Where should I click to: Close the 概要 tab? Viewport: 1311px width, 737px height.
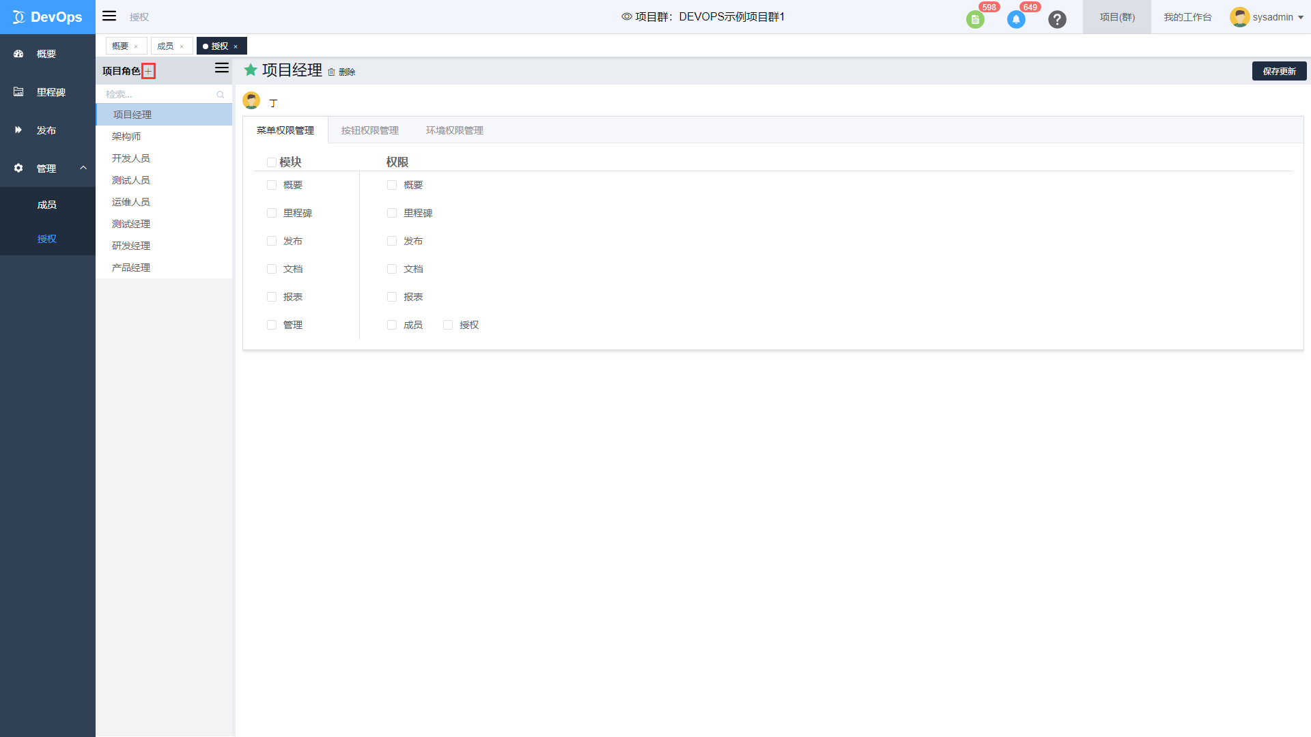point(136,46)
